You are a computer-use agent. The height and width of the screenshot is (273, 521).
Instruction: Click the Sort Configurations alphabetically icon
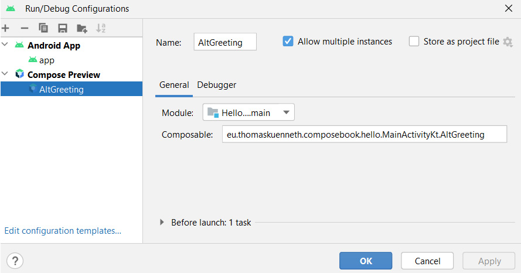(x=101, y=28)
